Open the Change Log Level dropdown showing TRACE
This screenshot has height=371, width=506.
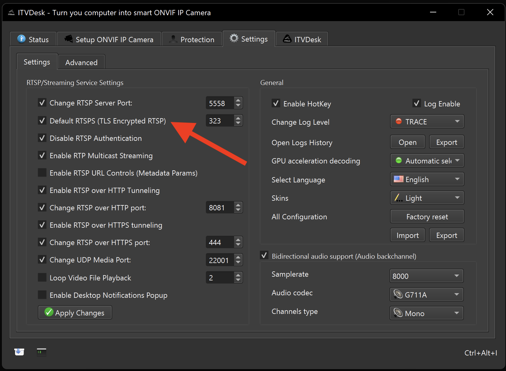tap(427, 121)
